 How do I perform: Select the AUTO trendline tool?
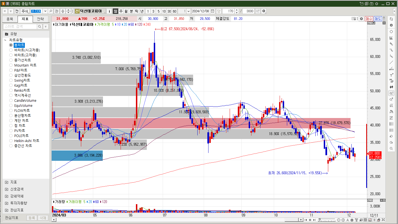(391, 69)
